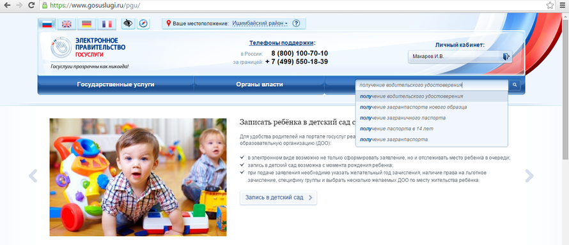Open the Ишимбайский район location dropdown
The width and height of the screenshot is (569, 245).
point(260,23)
